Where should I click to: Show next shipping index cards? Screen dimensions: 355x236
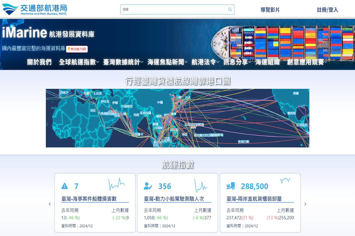(x=305, y=204)
